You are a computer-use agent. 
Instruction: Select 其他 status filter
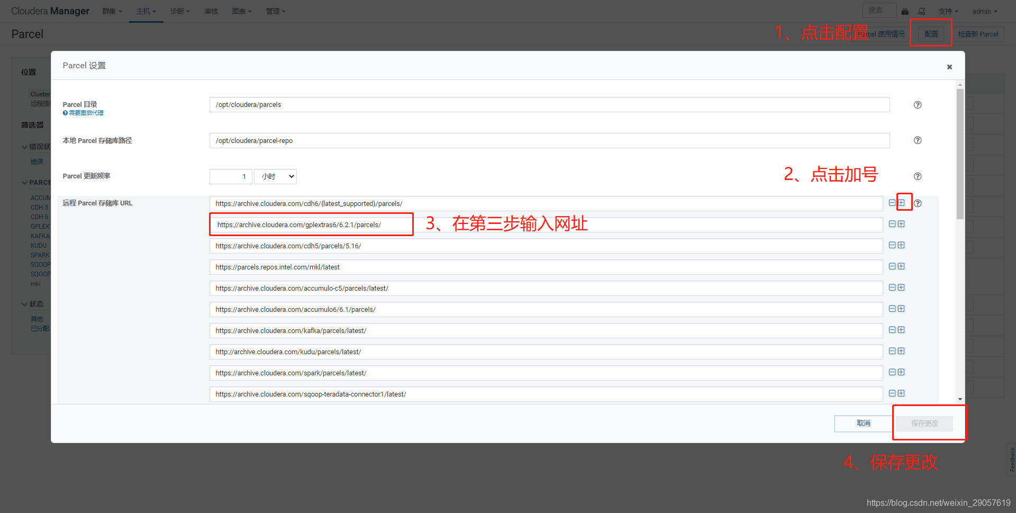tap(37, 319)
